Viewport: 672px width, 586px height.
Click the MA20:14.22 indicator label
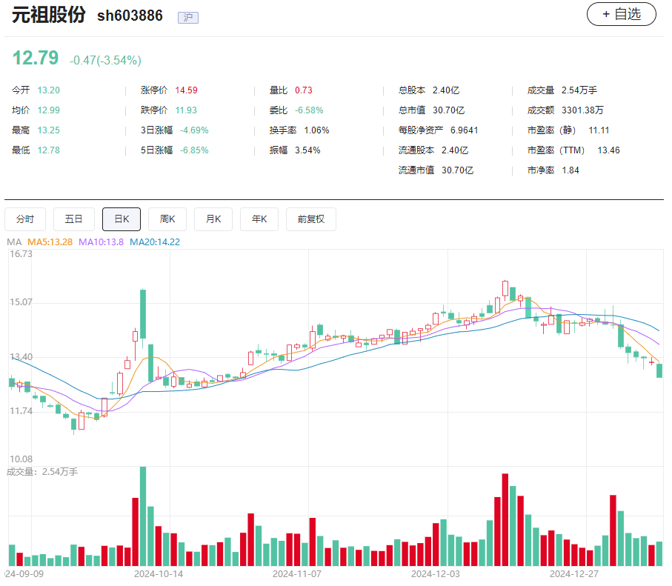pyautogui.click(x=155, y=242)
